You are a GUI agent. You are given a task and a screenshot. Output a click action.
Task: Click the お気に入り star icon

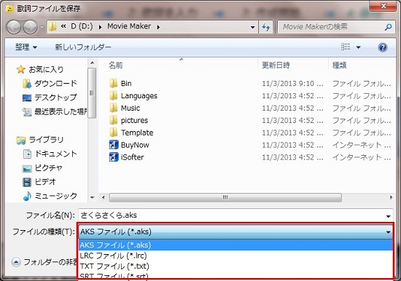pyautogui.click(x=21, y=69)
